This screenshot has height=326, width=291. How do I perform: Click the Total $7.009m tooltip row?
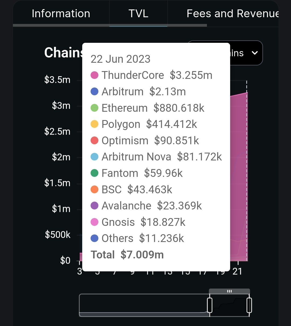[x=127, y=255]
